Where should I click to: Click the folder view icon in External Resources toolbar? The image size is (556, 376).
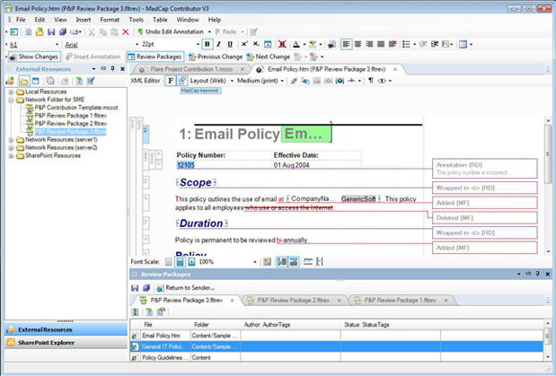tap(24, 81)
